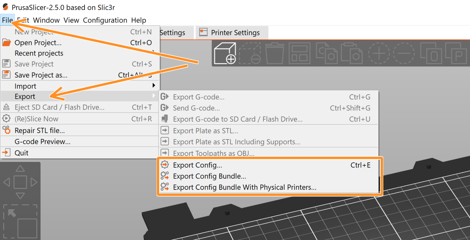Click the Copy toolbar icon

(x=327, y=53)
